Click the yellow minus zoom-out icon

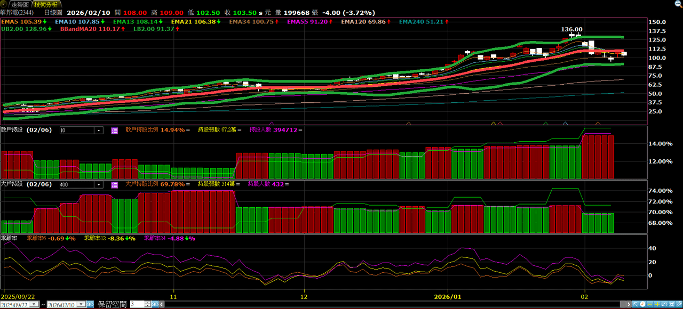pos(650,304)
